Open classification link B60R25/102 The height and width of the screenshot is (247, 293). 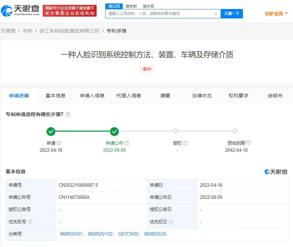[100, 234]
